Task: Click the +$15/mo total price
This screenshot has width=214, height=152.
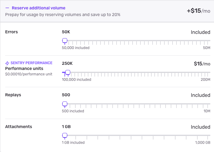Action: click(199, 11)
